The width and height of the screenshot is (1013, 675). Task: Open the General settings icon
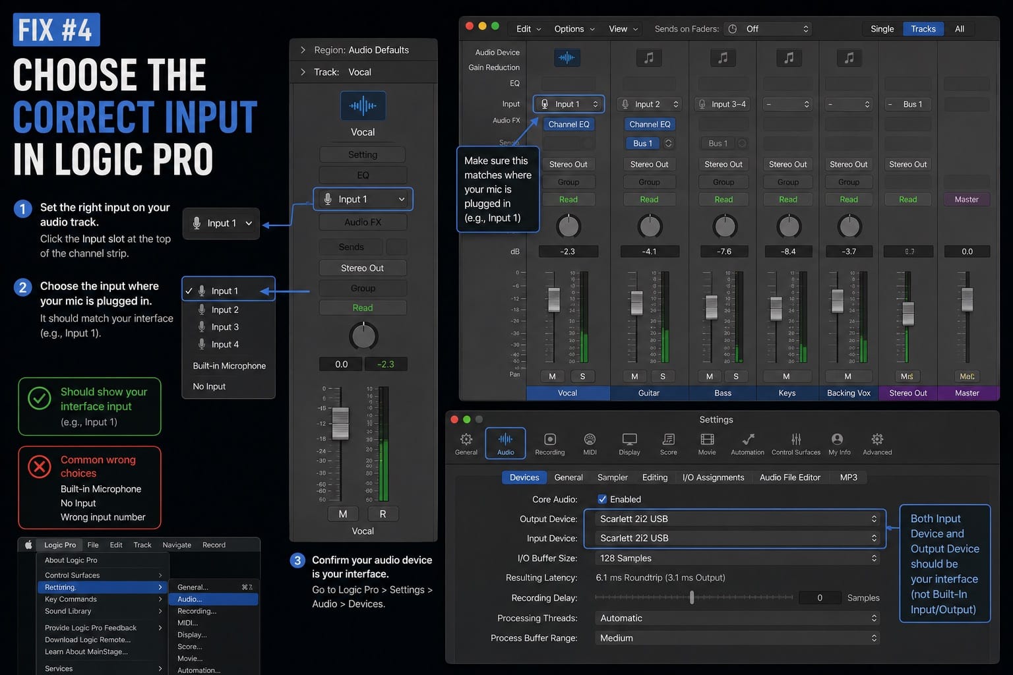point(466,444)
